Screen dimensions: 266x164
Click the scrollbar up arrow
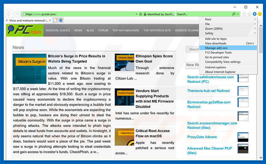click(x=261, y=26)
